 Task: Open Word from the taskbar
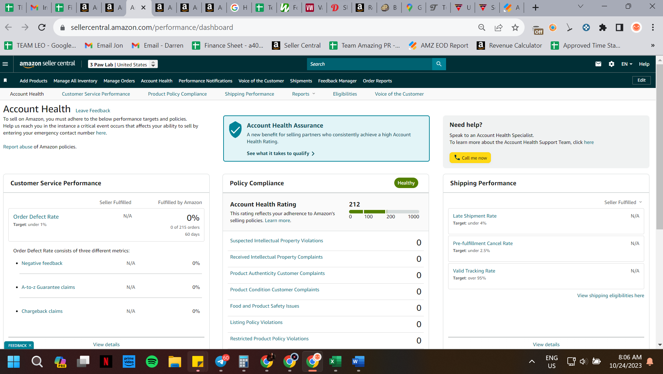point(358,362)
